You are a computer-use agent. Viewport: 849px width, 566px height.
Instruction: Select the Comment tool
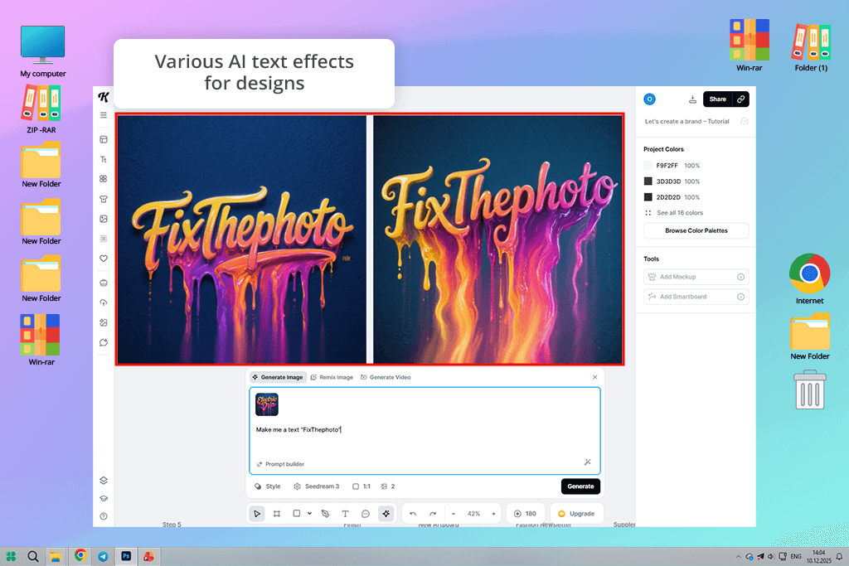click(366, 514)
